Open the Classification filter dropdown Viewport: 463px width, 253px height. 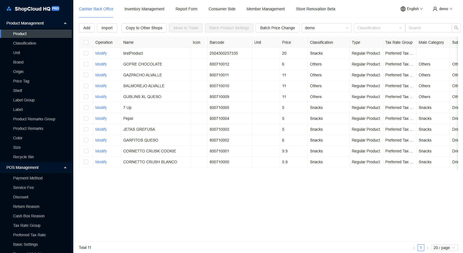379,28
